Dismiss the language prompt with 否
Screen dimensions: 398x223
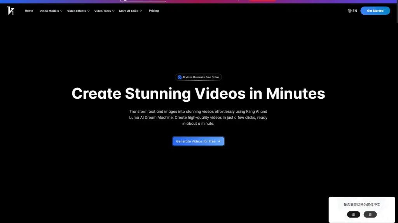pos(370,214)
